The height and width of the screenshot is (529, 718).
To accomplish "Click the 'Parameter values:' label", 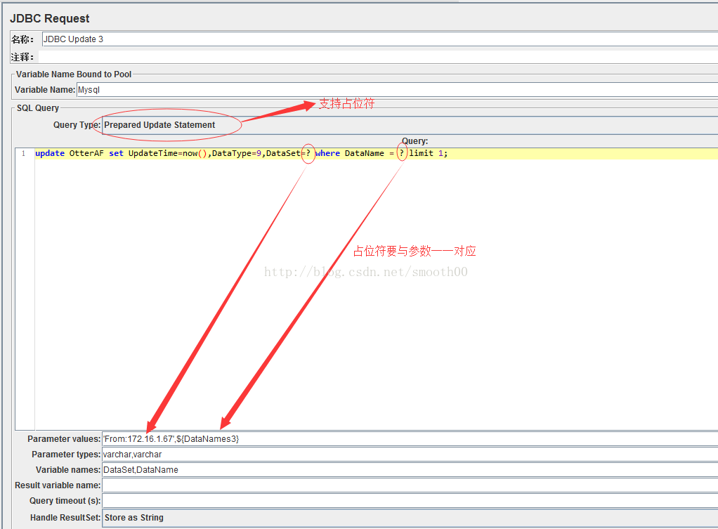I will [64, 439].
